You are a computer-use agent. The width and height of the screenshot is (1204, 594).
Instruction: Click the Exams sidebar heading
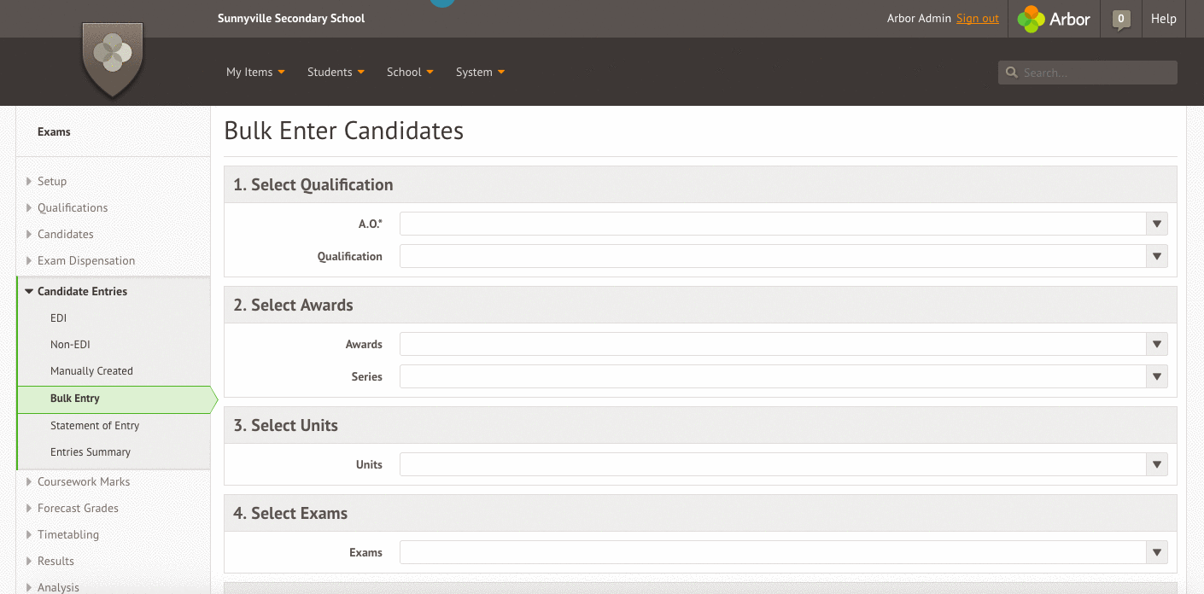[x=54, y=132]
